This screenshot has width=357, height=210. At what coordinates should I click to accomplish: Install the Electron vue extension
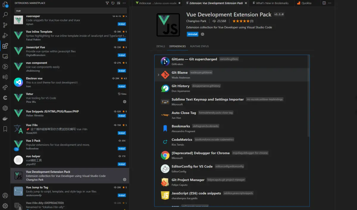coord(122,86)
